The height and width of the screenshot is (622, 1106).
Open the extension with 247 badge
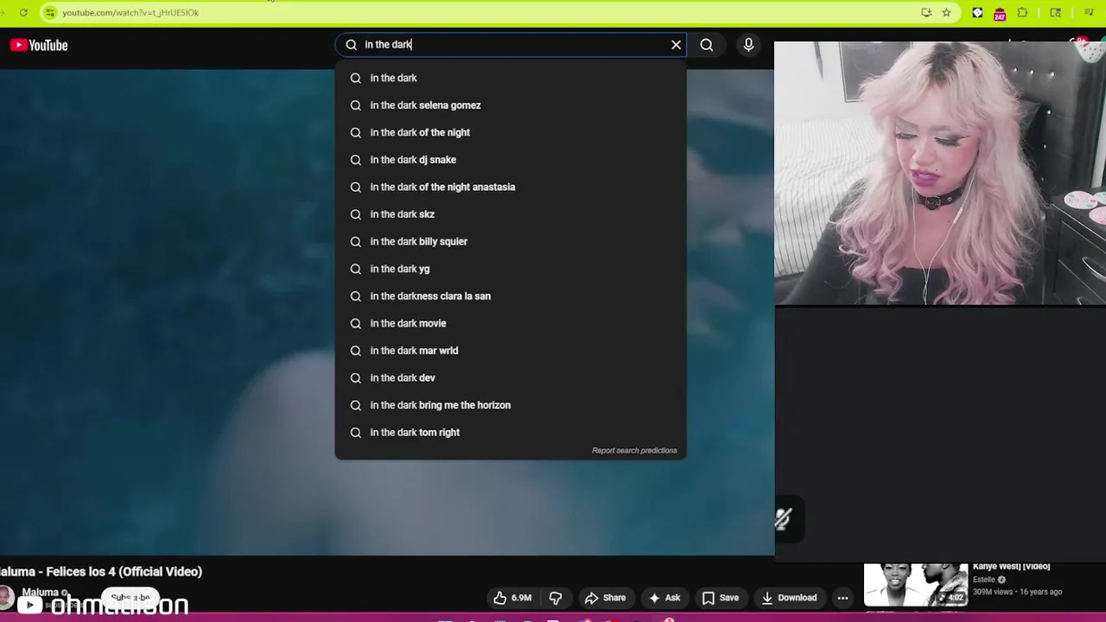tap(1000, 13)
